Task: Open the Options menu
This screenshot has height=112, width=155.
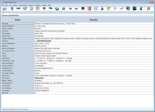Action: (44, 5)
